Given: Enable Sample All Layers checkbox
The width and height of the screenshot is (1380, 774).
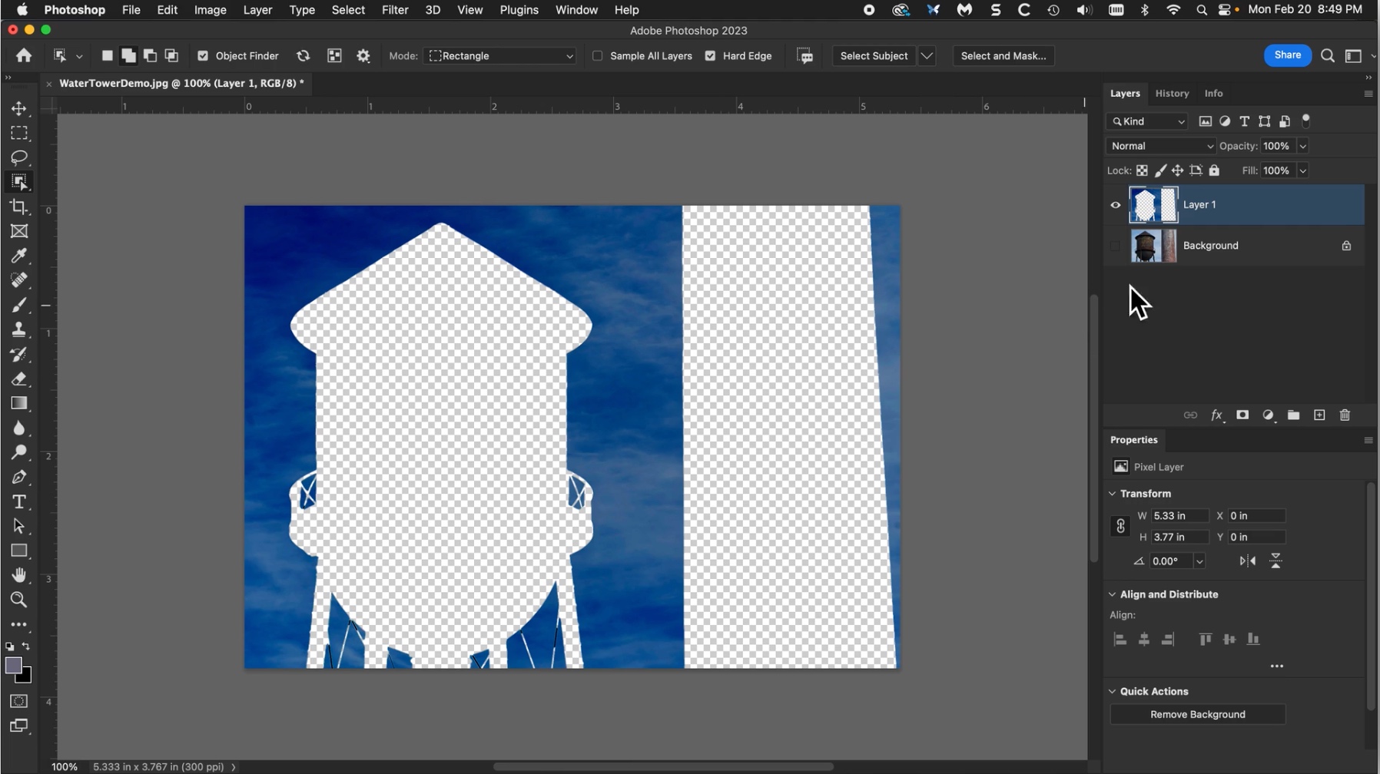Looking at the screenshot, I should click(598, 56).
